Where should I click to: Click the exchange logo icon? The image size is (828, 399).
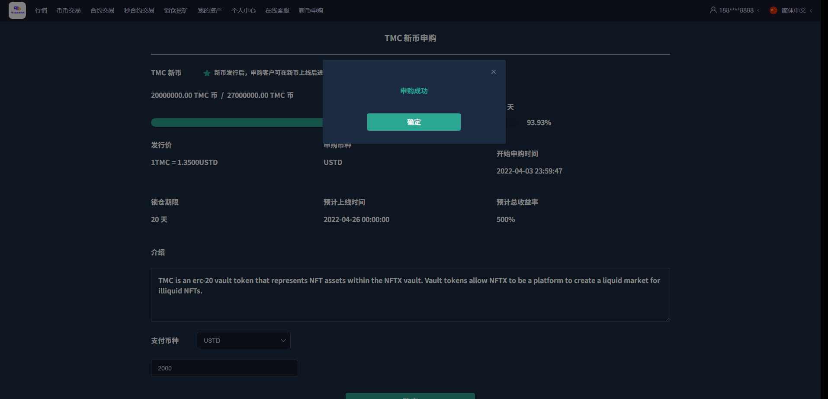click(x=17, y=10)
